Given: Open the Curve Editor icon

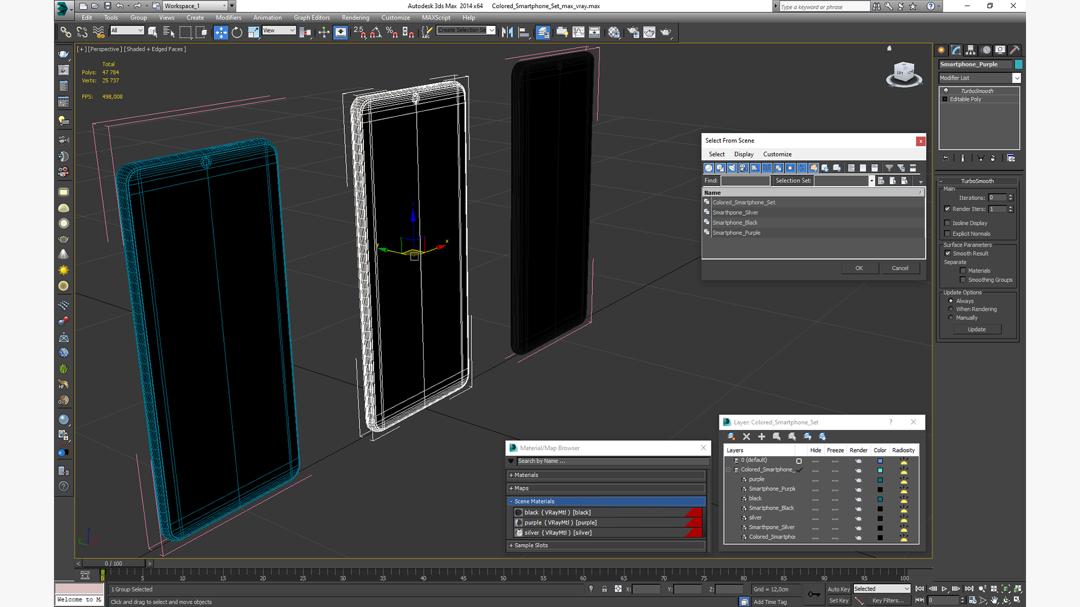Looking at the screenshot, I should [578, 32].
